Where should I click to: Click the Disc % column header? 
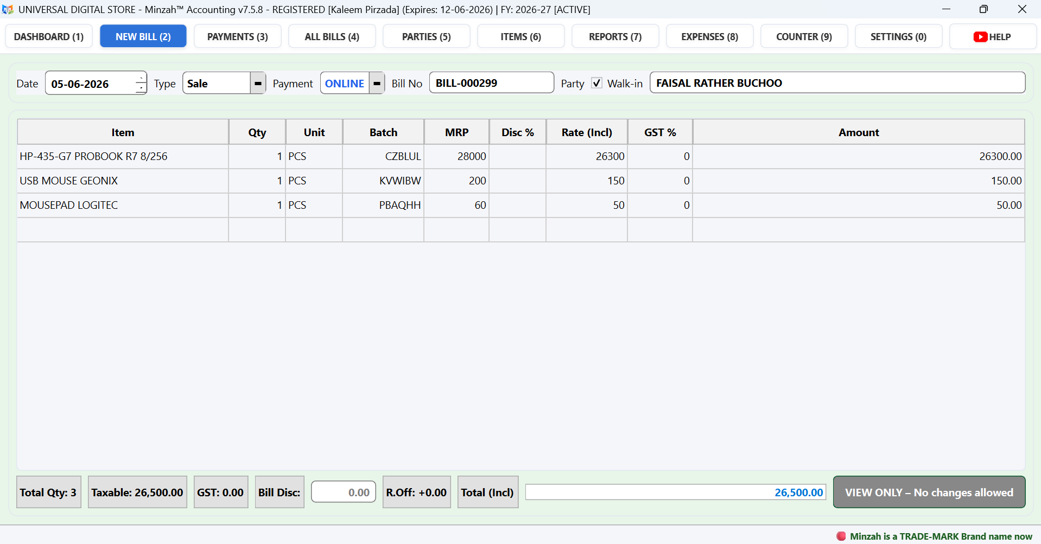coord(518,132)
